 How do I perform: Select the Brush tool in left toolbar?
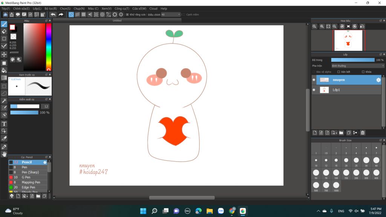(4, 24)
